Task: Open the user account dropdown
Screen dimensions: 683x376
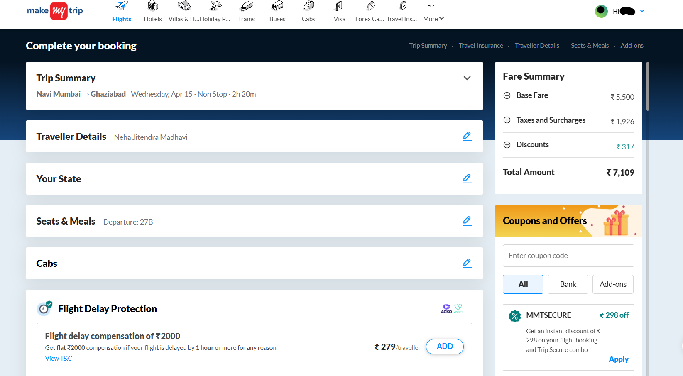Action: [x=642, y=11]
